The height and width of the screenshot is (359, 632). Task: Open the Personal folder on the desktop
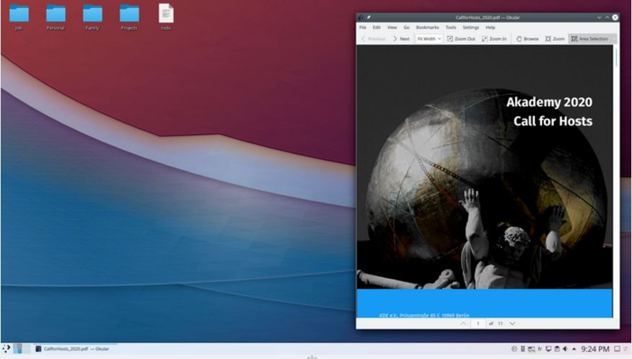[x=56, y=17]
